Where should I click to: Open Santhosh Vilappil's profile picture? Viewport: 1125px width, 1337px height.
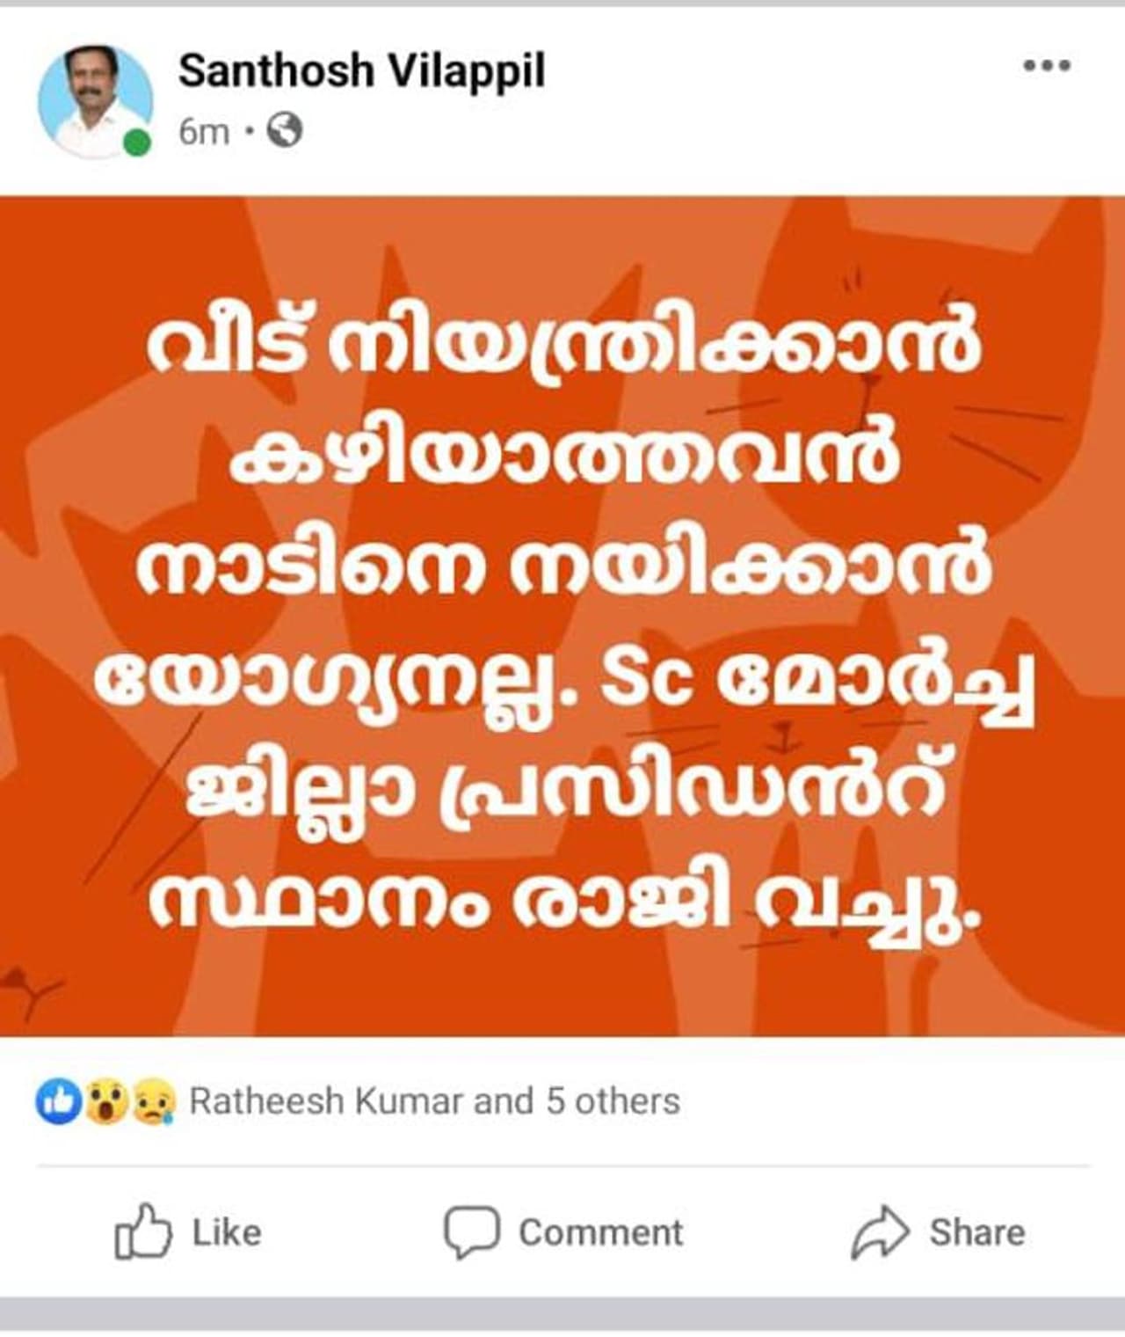coord(95,102)
